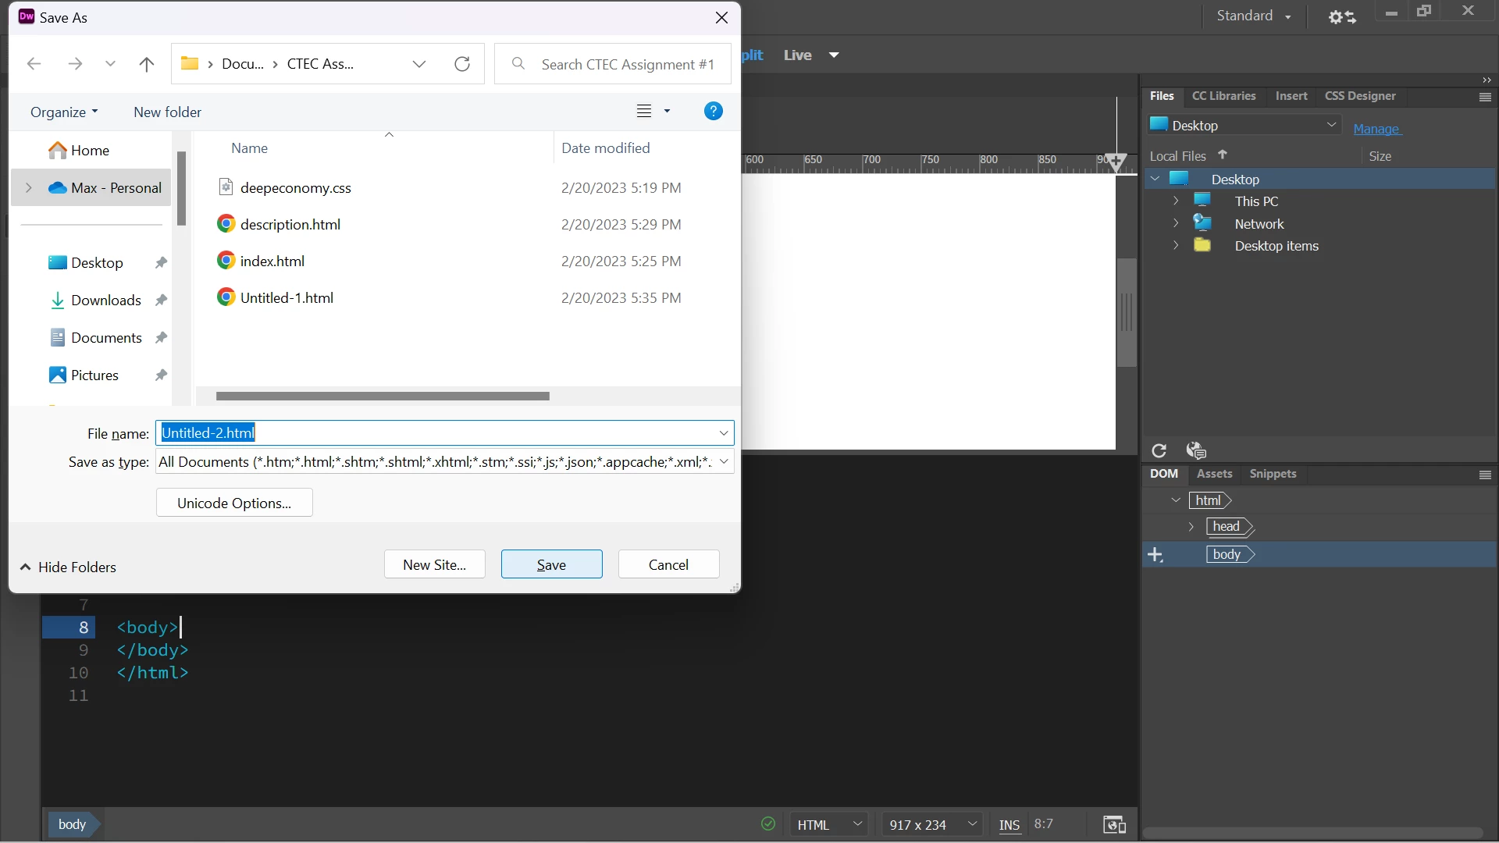
Task: Toggle the INS insert mode indicator
Action: click(x=1009, y=824)
